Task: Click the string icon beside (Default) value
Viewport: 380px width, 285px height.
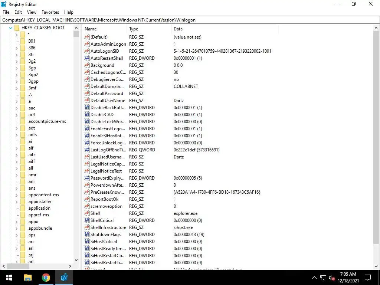Action: 87,37
